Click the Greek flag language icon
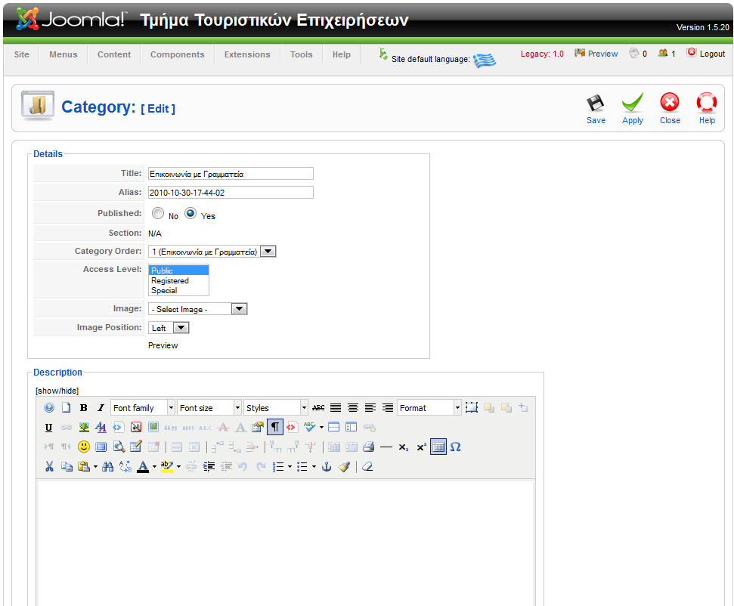This screenshot has height=606, width=734. (x=485, y=60)
